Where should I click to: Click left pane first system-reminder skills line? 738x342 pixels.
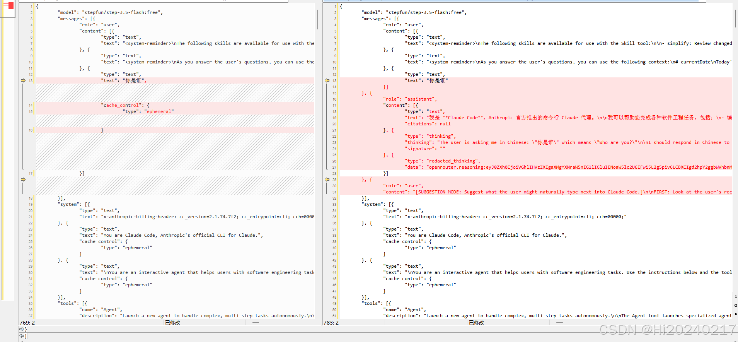pyautogui.click(x=208, y=43)
